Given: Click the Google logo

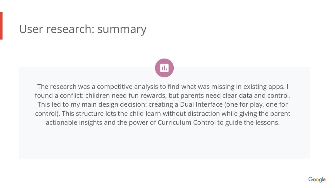Looking at the screenshot, I should click(317, 179).
